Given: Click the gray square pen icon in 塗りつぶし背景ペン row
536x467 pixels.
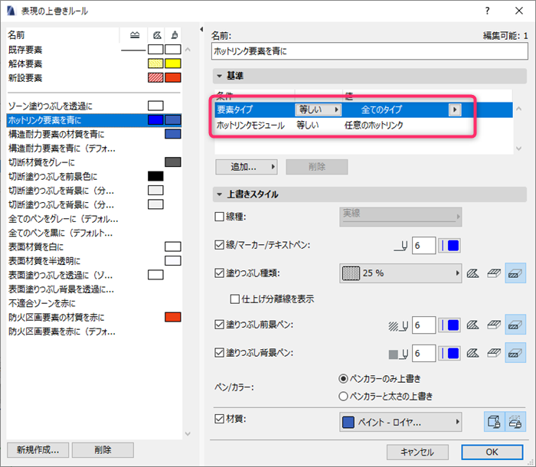Looking at the screenshot, I should [398, 354].
